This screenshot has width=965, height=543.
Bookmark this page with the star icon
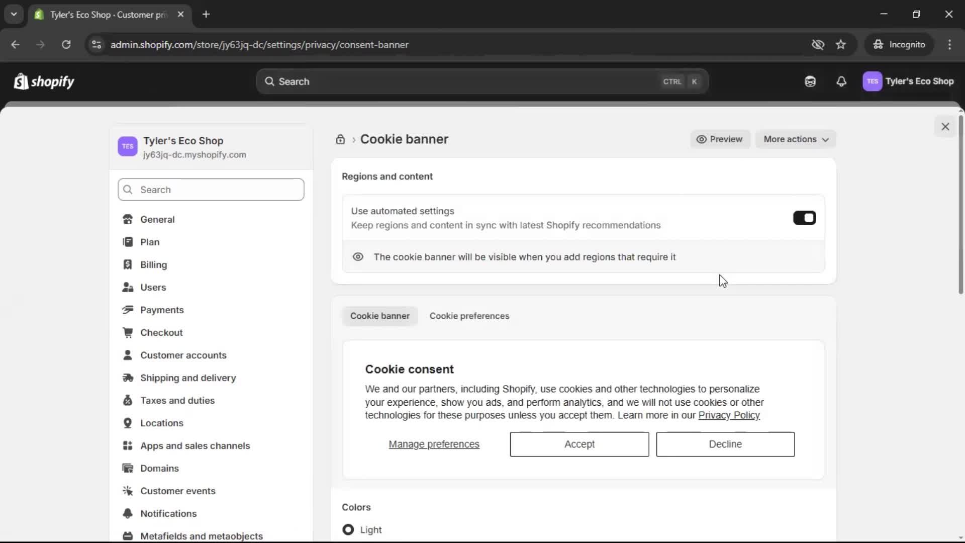click(841, 45)
